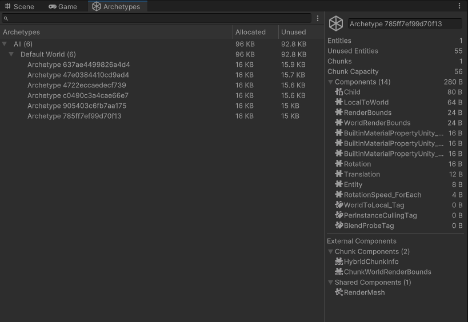The image size is (468, 322).
Task: Click the External Components heading
Action: pyautogui.click(x=362, y=241)
